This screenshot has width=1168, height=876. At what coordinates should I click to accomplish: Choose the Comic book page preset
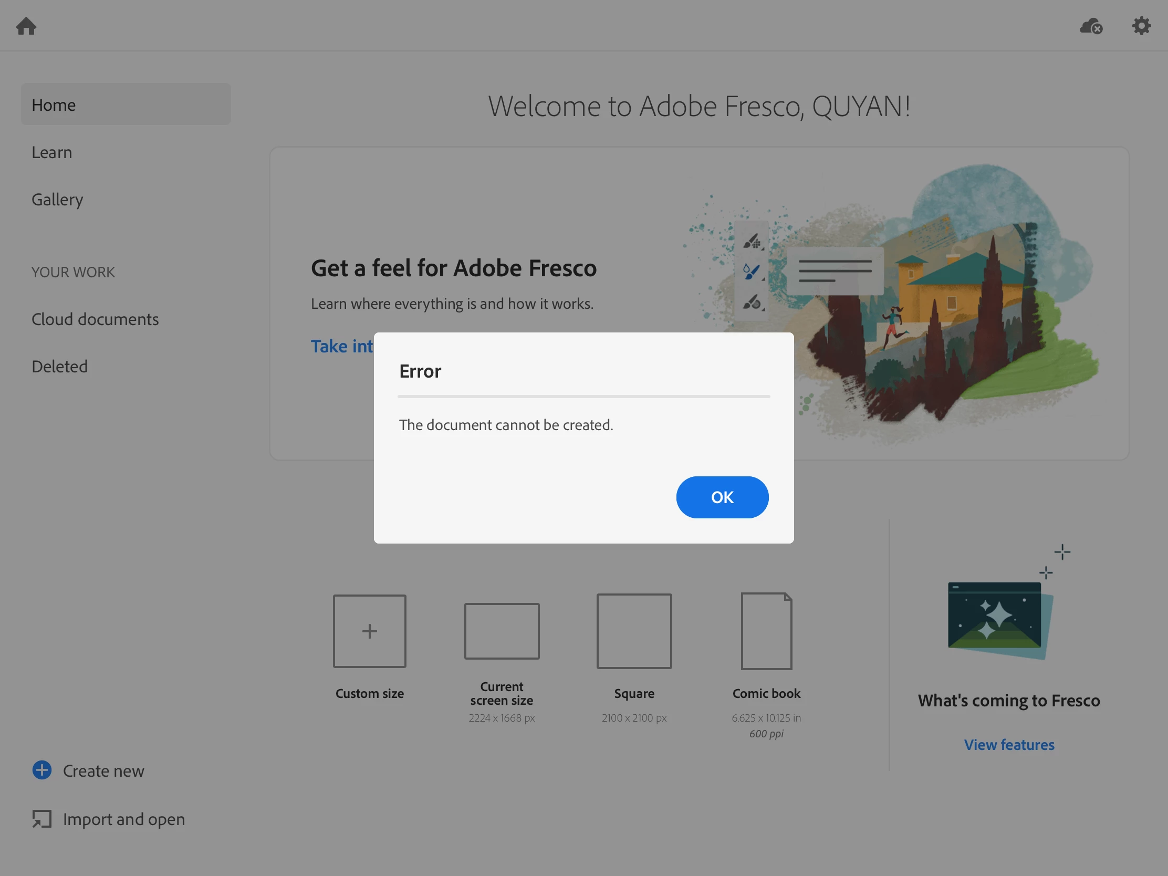766,631
